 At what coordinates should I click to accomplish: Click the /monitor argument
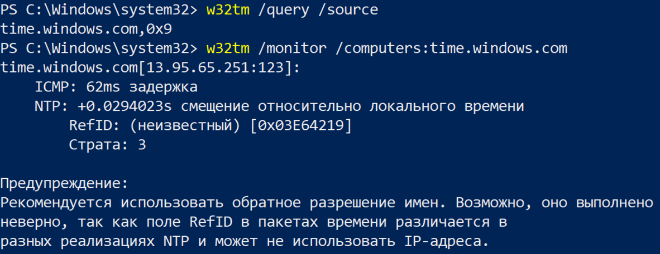point(293,48)
